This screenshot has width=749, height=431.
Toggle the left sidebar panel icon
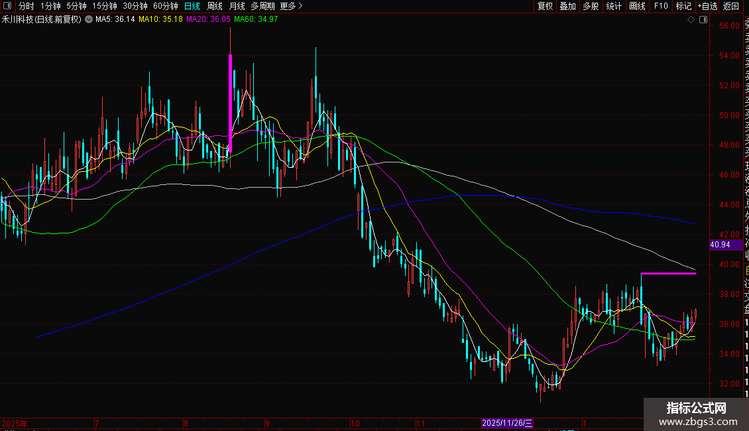[7, 6]
